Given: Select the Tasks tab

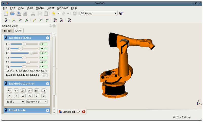Looking at the screenshot, I should [18, 31].
